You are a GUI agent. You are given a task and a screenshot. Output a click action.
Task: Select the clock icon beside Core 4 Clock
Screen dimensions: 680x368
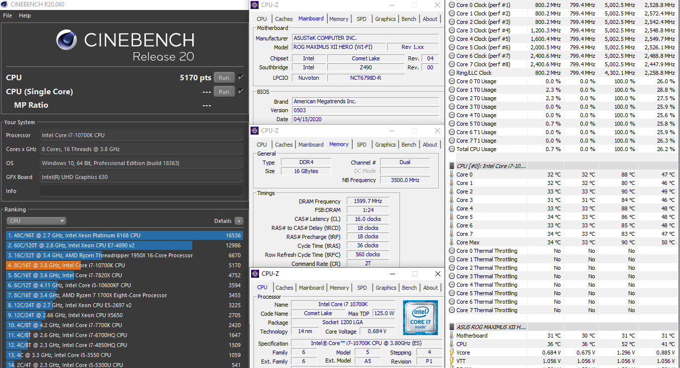pos(452,39)
